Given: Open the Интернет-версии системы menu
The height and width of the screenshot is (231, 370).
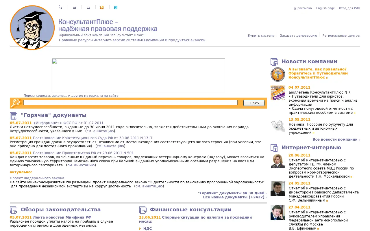Looking at the screenshot, I should coord(118,40).
